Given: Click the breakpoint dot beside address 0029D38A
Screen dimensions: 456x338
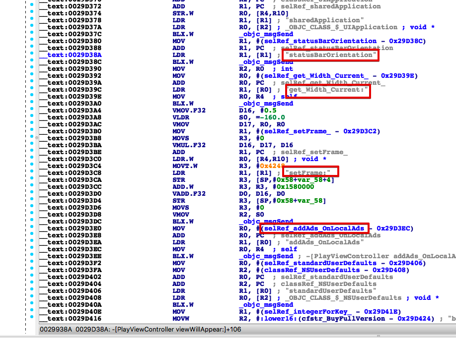Looking at the screenshot, I should click(x=32, y=55).
